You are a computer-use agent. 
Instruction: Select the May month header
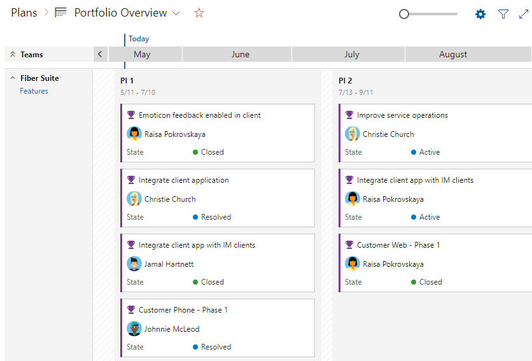click(145, 54)
